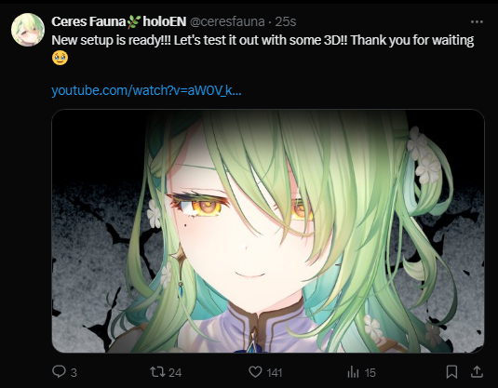Open Ceres Fauna's profile avatar
This screenshot has height=388, width=498.
point(28,30)
